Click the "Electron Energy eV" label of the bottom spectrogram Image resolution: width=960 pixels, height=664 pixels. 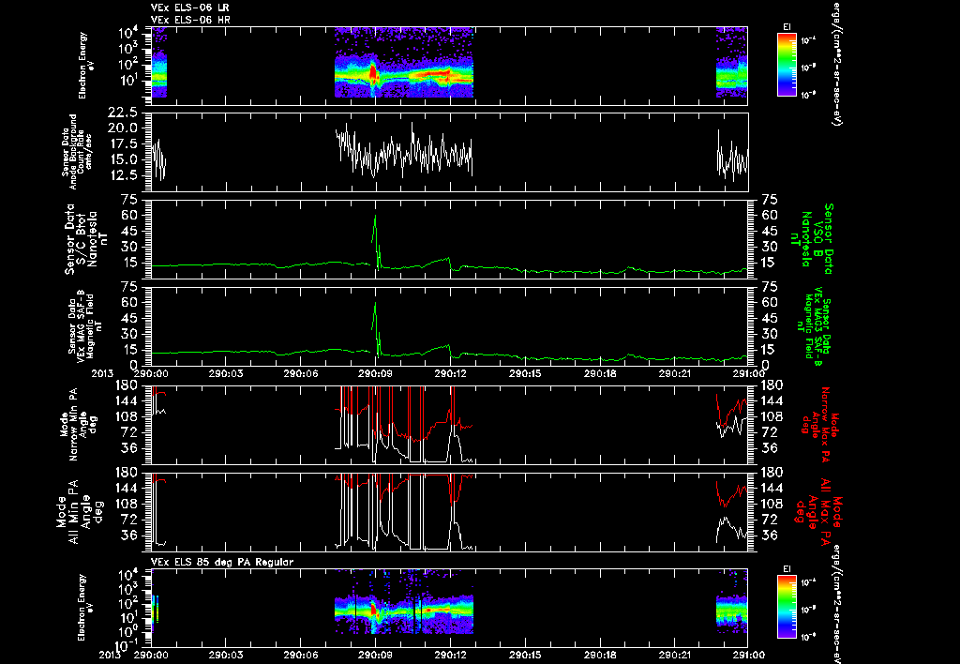click(85, 608)
